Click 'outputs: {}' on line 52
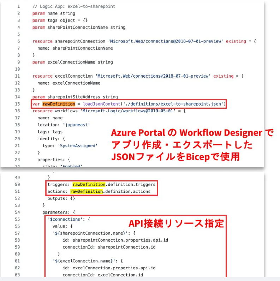 coord(61,198)
